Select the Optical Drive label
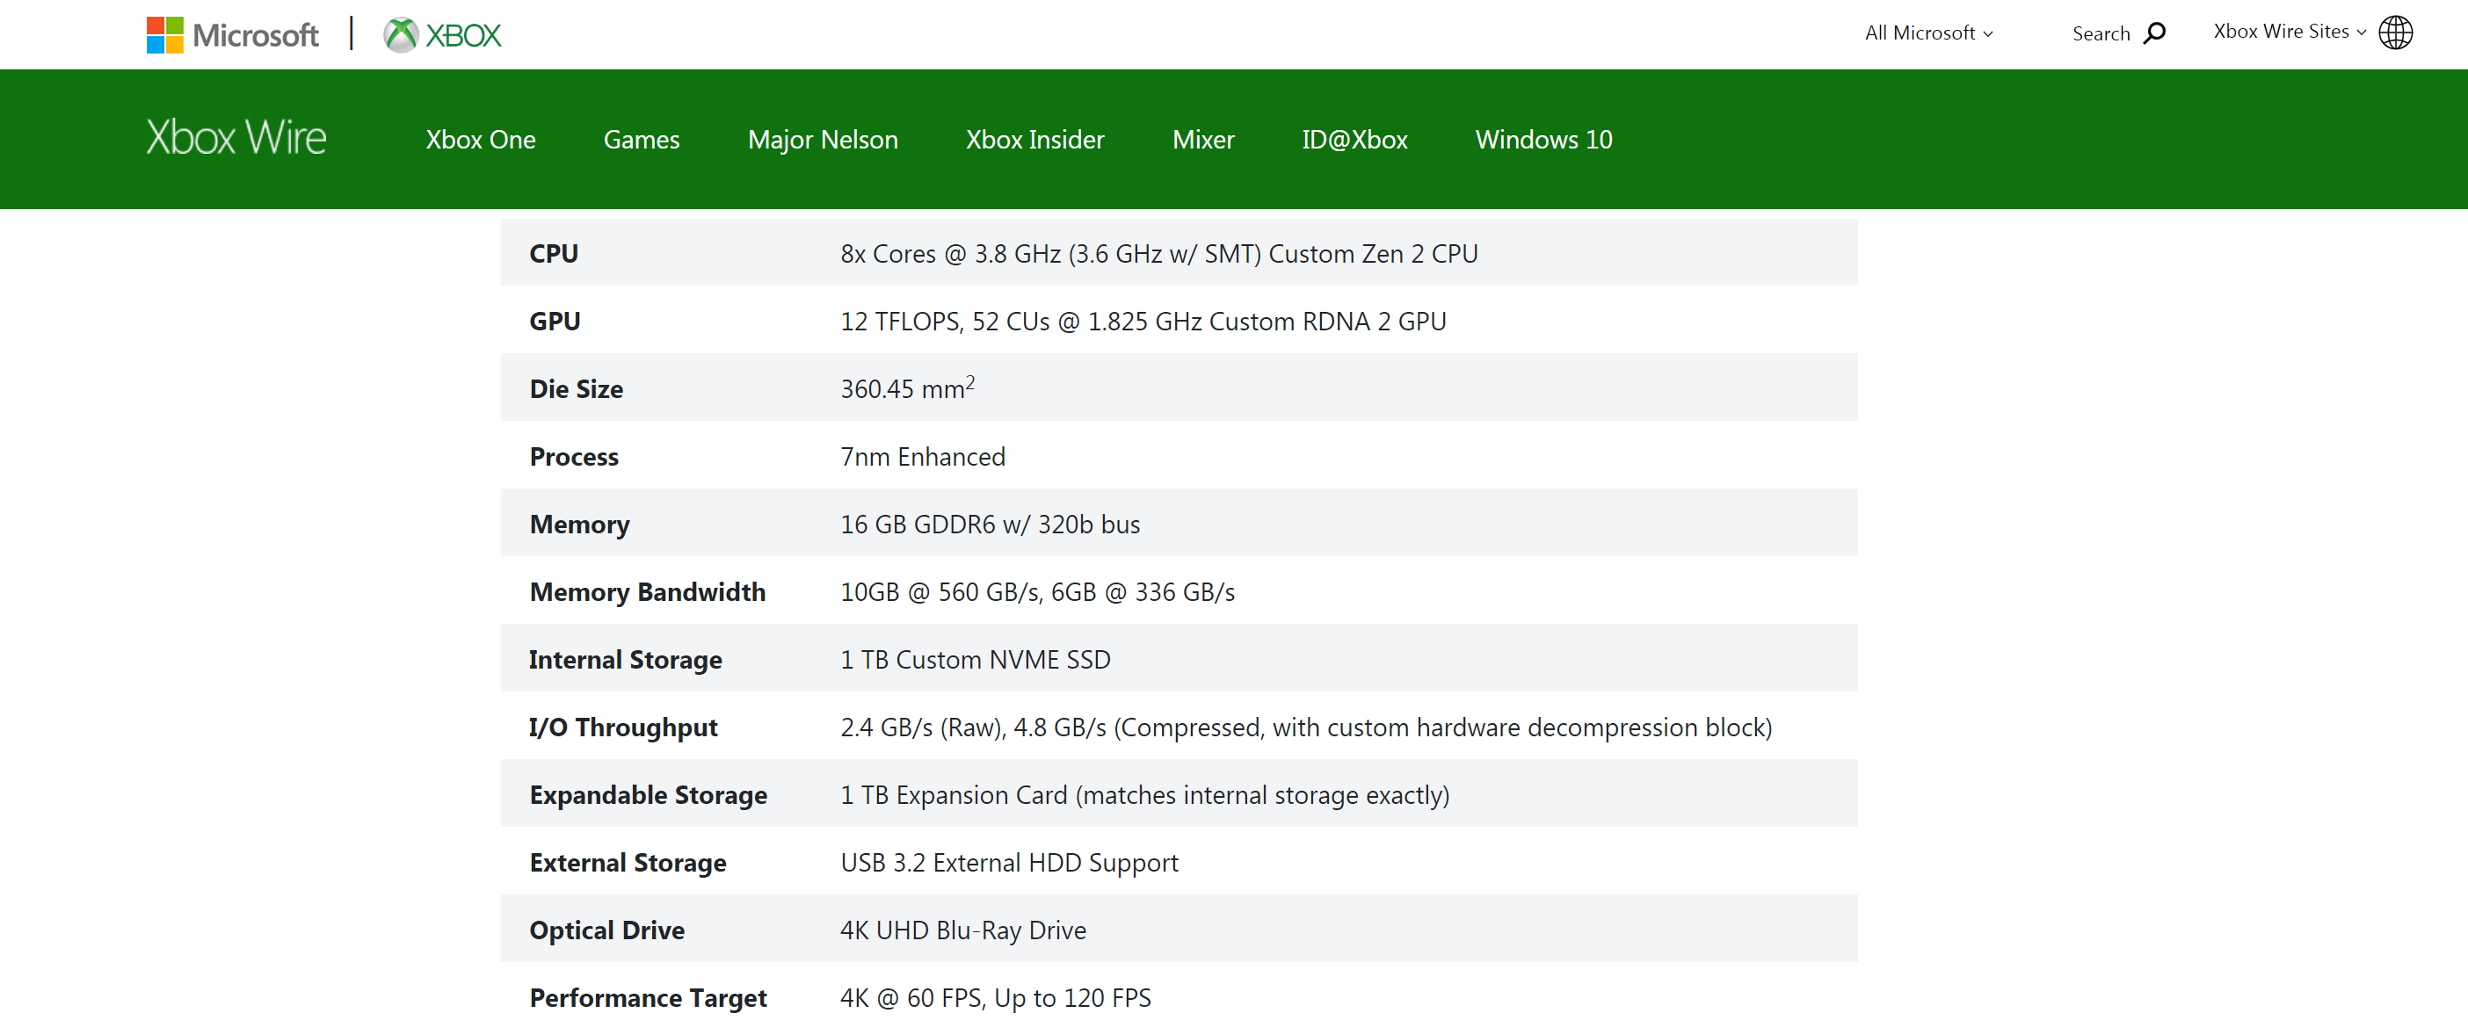The width and height of the screenshot is (2468, 1035). (x=606, y=930)
